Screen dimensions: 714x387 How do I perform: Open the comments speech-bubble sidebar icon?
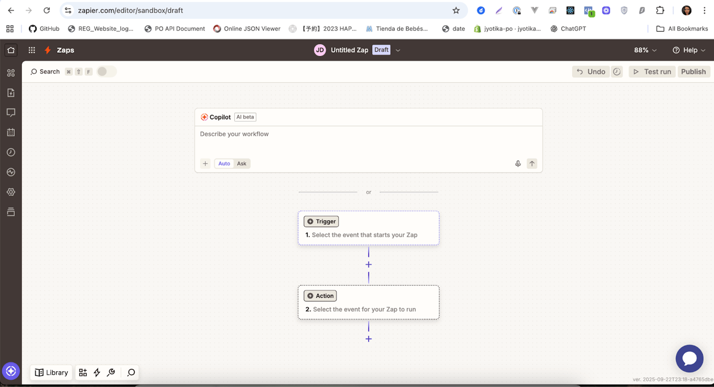(11, 113)
